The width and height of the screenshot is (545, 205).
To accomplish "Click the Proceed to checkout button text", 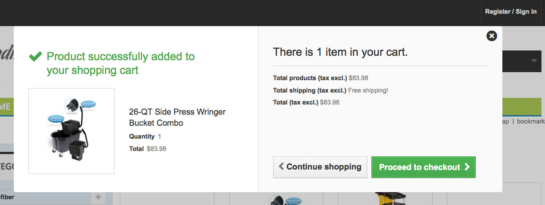I will [419, 167].
